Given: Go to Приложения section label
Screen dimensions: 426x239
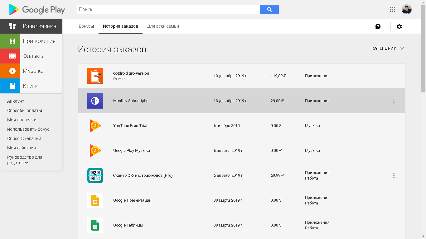Looking at the screenshot, I should pos(39,41).
